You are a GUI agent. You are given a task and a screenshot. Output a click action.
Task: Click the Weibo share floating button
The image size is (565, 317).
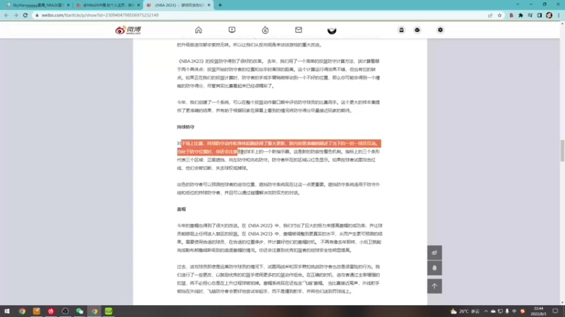(x=434, y=253)
